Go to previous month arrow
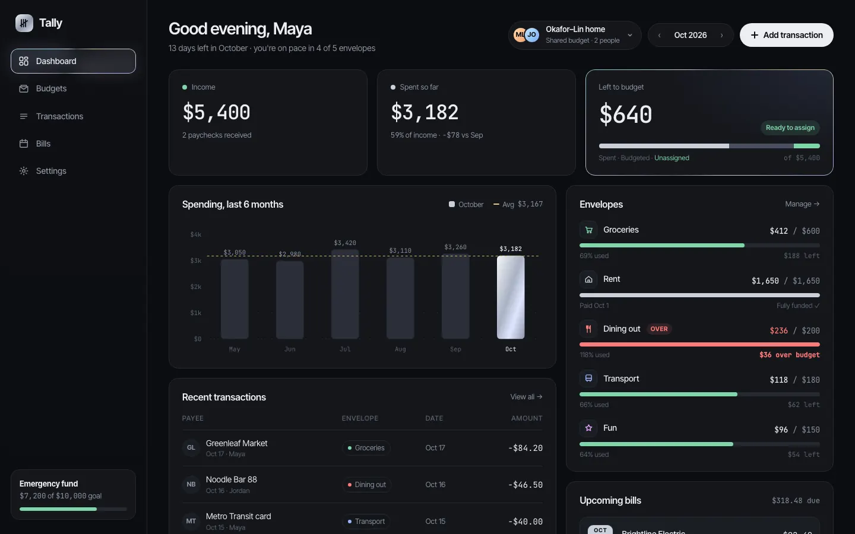The image size is (855, 534). [659, 35]
